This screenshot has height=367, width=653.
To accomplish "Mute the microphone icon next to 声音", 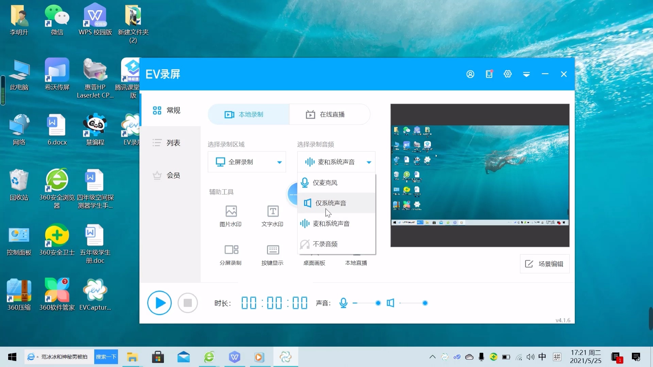I will coord(344,303).
